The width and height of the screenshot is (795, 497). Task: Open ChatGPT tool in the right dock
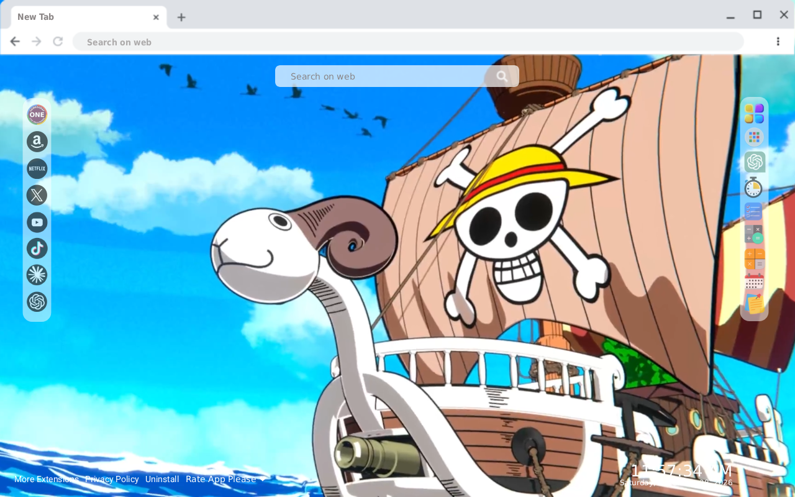(755, 162)
